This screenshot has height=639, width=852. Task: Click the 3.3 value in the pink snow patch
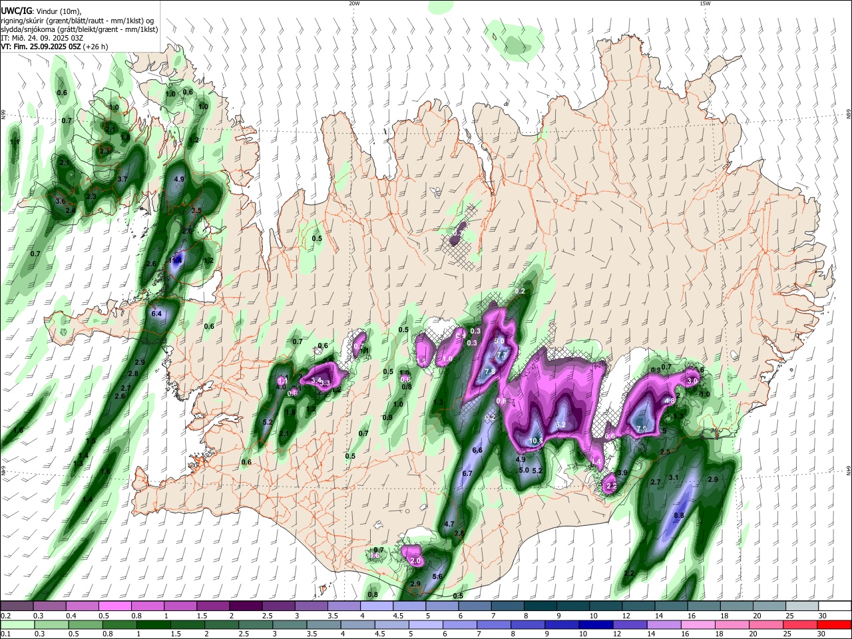tap(325, 383)
